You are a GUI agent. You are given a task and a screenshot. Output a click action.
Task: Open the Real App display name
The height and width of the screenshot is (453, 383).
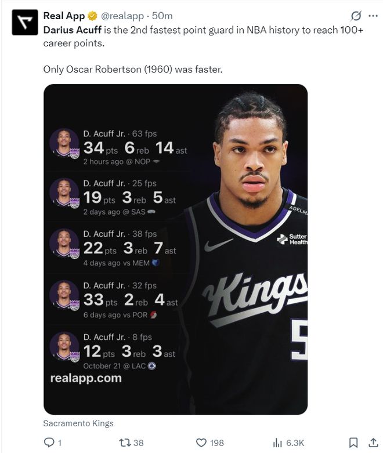pos(64,16)
